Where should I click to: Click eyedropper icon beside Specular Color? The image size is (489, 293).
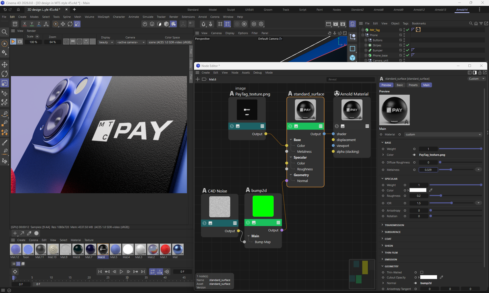click(x=431, y=190)
